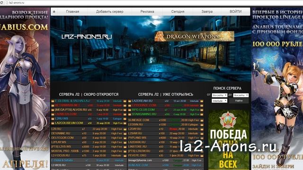
Task: Open the [PTS] L2ROW.RU server link
Action: pos(139,151)
